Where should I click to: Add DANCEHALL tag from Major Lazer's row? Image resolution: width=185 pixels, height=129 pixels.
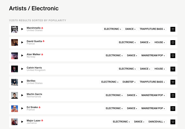(x=157, y=122)
